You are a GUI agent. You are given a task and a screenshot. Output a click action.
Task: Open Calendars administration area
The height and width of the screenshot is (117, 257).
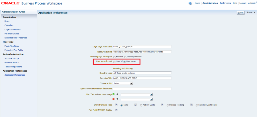[x=9, y=25]
